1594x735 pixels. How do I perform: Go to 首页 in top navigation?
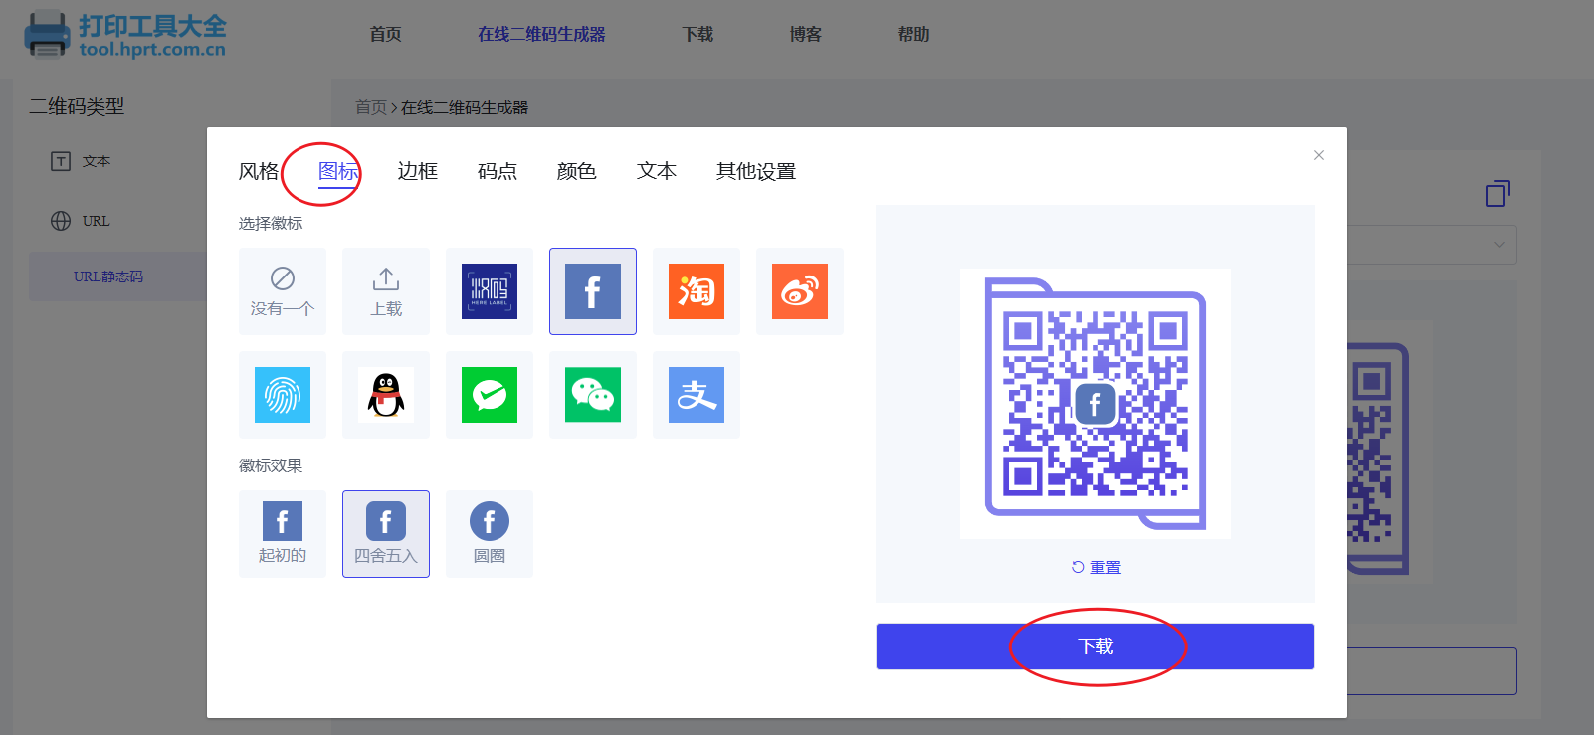[385, 35]
